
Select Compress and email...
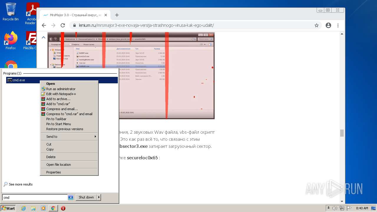point(69,109)
